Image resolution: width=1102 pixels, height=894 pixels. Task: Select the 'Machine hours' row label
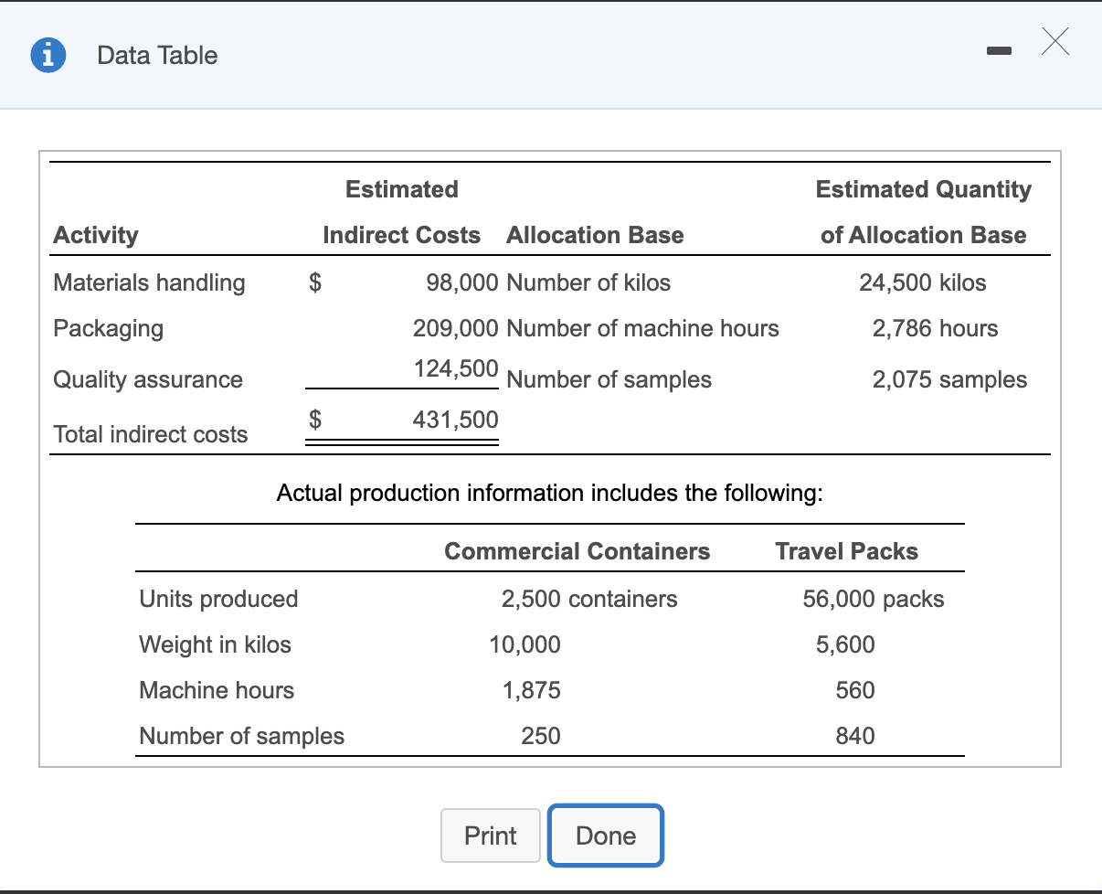(217, 690)
